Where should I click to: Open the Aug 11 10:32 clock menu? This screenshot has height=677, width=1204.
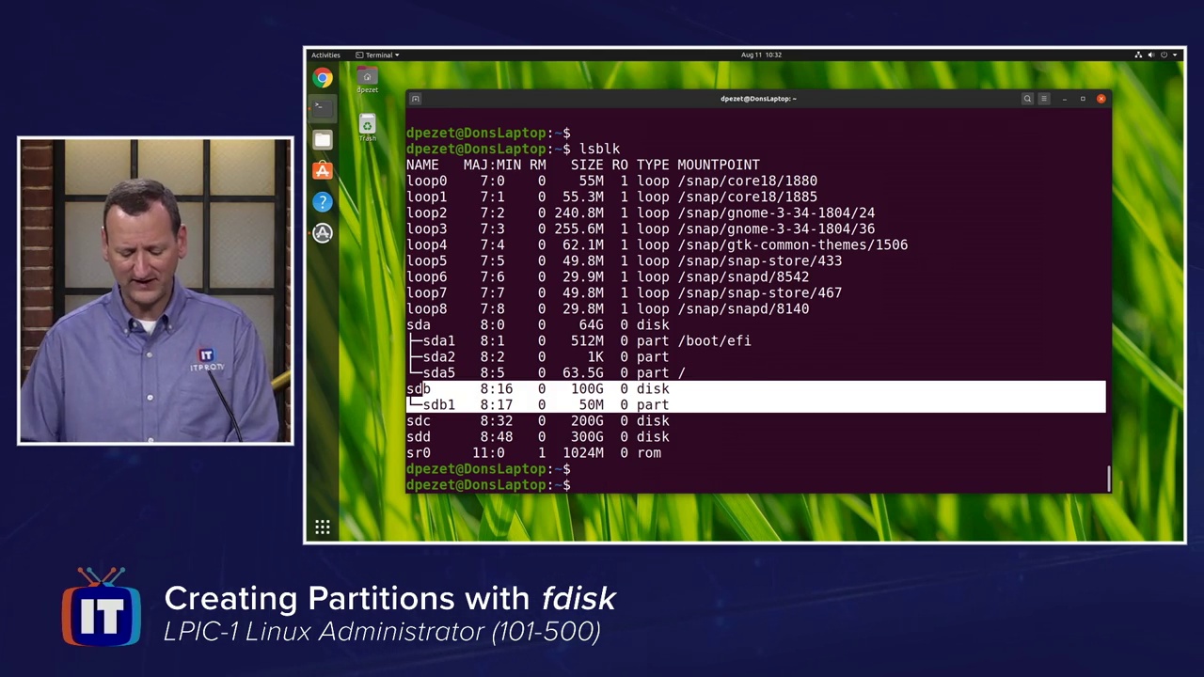tap(761, 55)
